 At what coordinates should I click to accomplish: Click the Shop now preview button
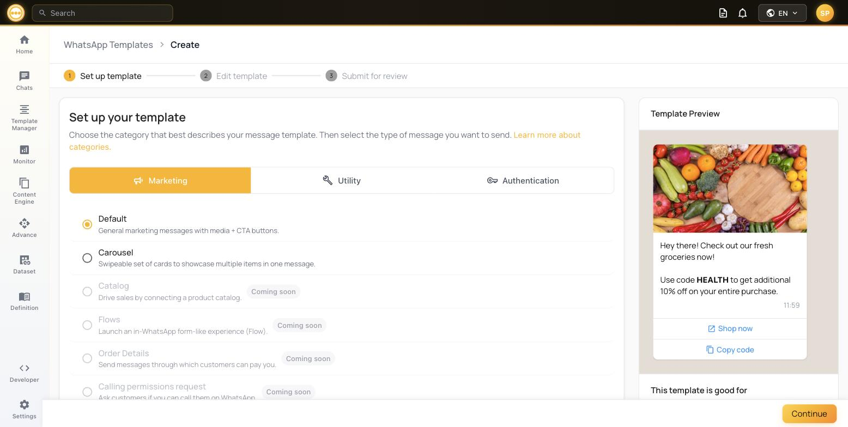click(730, 328)
